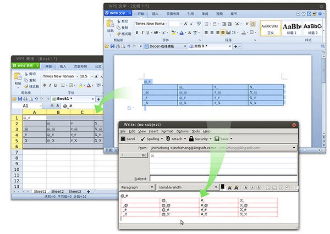Click Save icon in WPS Spreadsheet toolbar
The width and height of the screenshot is (330, 234).
[x=20, y=99]
